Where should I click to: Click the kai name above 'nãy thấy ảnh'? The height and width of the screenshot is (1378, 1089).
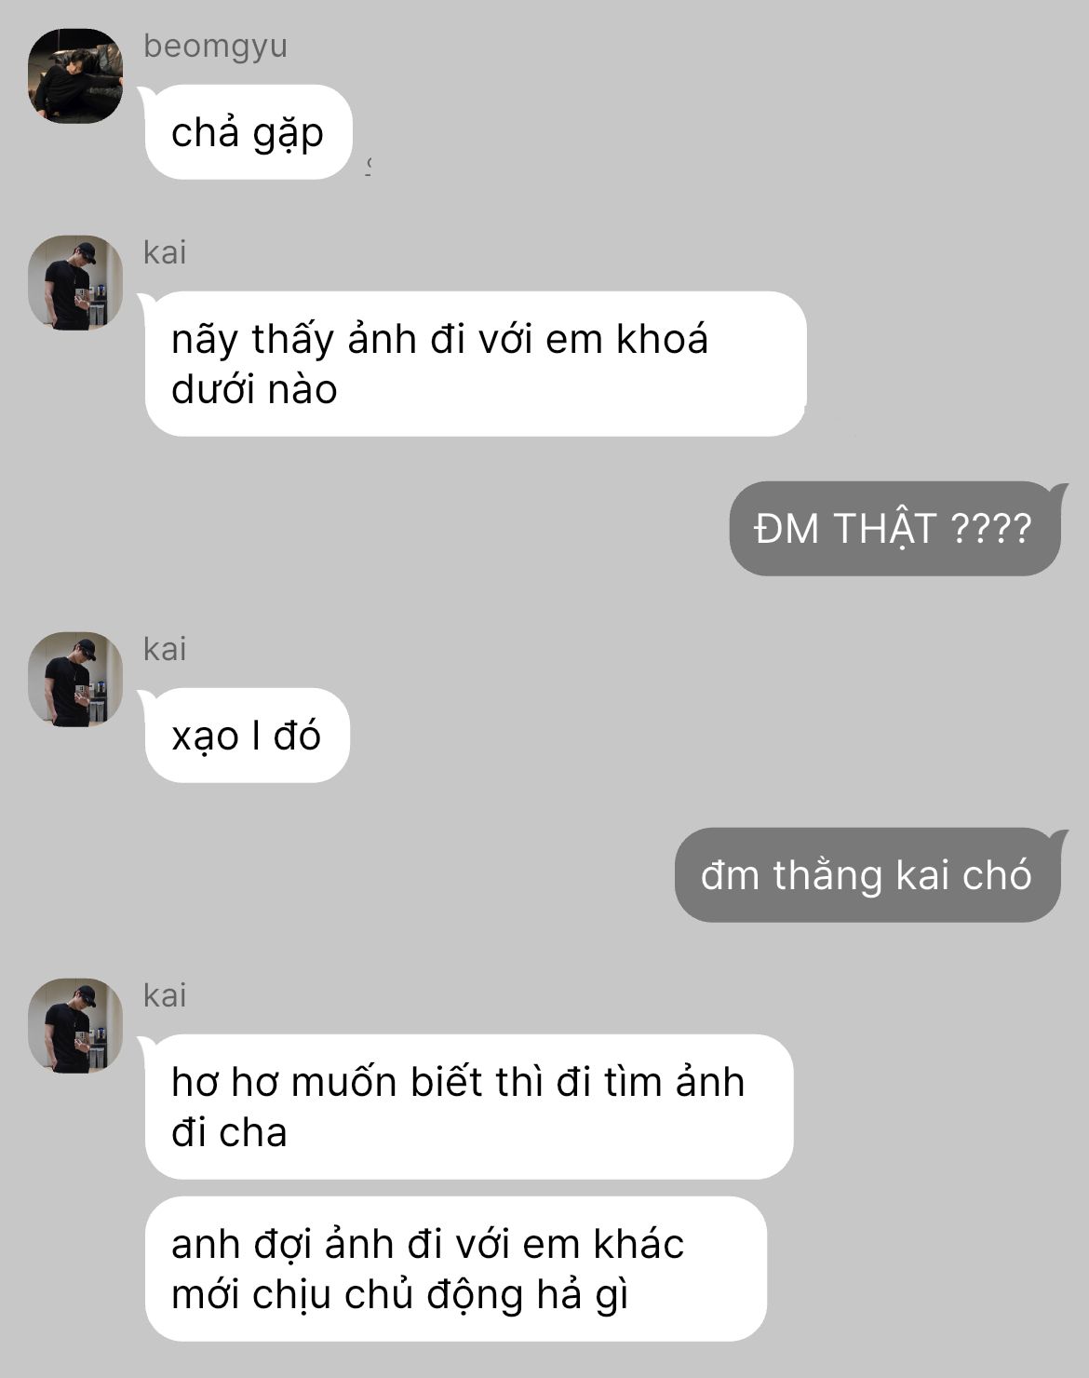pyautogui.click(x=165, y=252)
